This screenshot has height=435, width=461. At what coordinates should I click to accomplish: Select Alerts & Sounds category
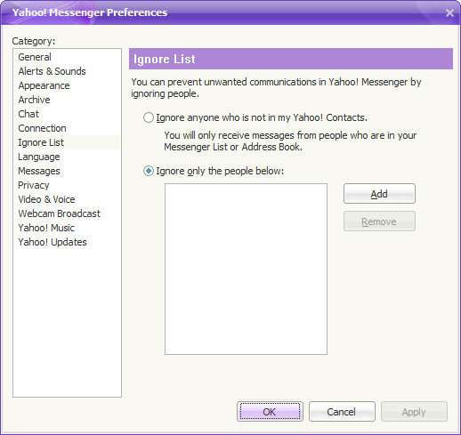(52, 71)
